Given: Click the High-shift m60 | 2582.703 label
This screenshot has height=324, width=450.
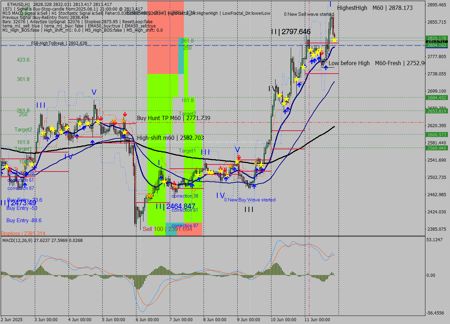Looking at the screenshot, I should (x=171, y=138).
